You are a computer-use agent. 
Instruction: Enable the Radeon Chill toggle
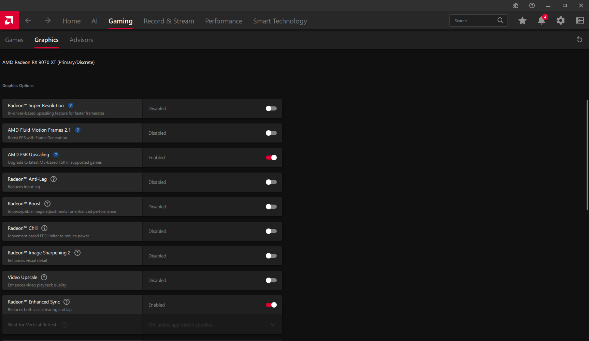pyautogui.click(x=271, y=231)
